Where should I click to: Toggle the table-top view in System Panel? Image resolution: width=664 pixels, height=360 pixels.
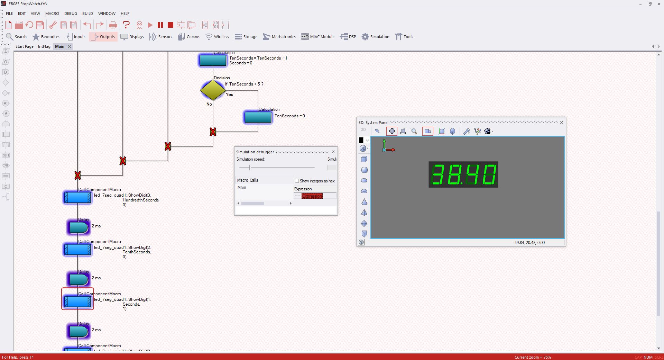pos(442,131)
